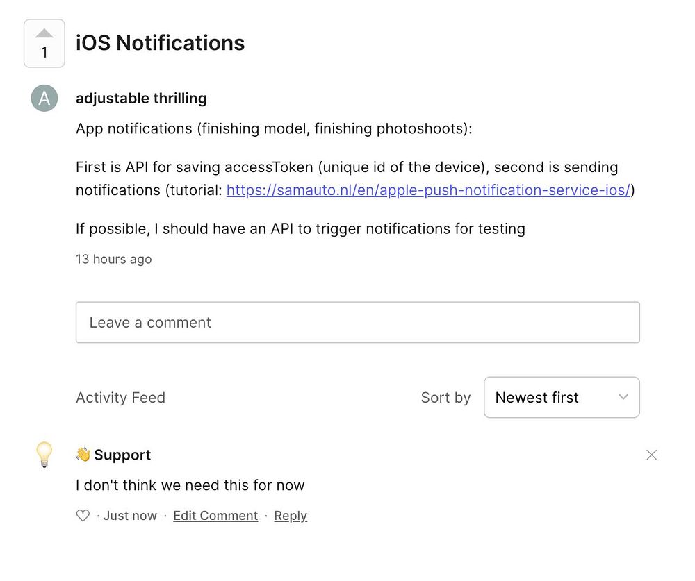Click the gray 'A' author avatar
The image size is (695, 581).
click(x=44, y=99)
